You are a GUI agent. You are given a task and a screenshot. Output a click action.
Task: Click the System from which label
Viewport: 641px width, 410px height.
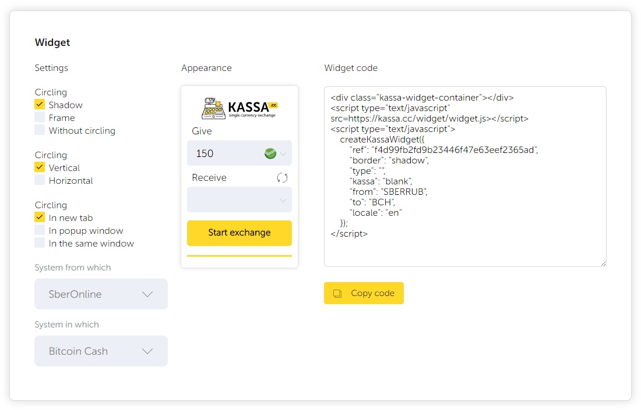[x=73, y=268]
